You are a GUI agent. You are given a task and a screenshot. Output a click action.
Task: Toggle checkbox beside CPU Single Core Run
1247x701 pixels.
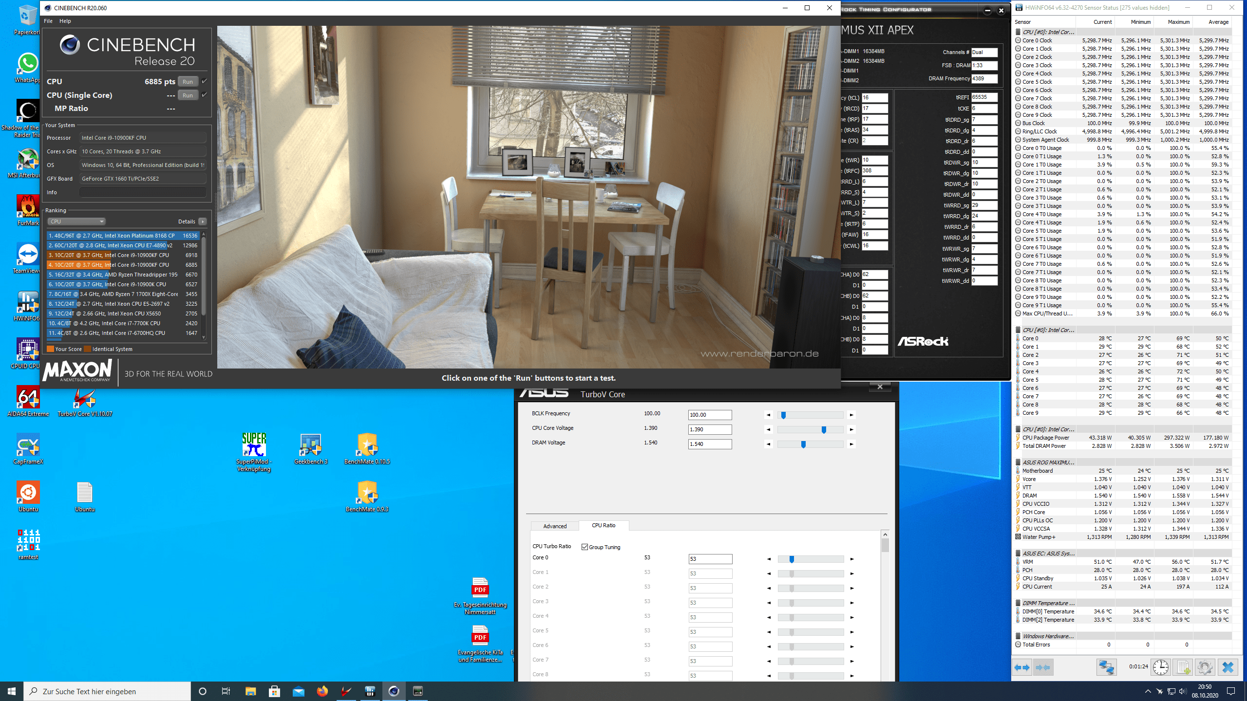tap(204, 95)
